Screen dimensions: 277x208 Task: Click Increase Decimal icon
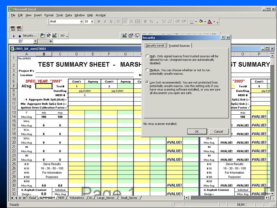pos(164,22)
